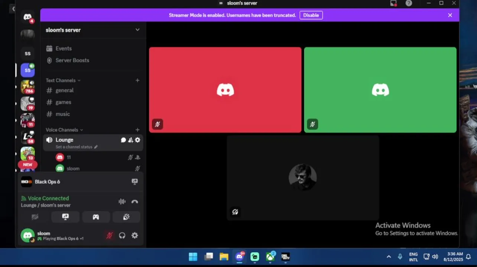Edit Lounge channel settings gear
477x267 pixels.
[x=137, y=140]
